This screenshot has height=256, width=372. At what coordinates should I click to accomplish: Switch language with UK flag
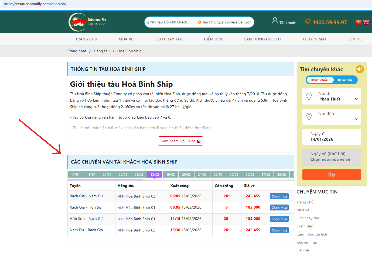point(366,22)
